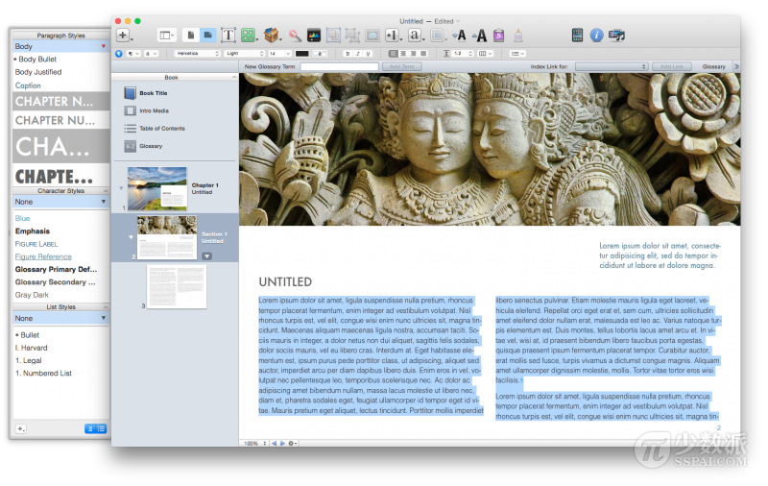Click the New Glossary Term input field

point(340,66)
